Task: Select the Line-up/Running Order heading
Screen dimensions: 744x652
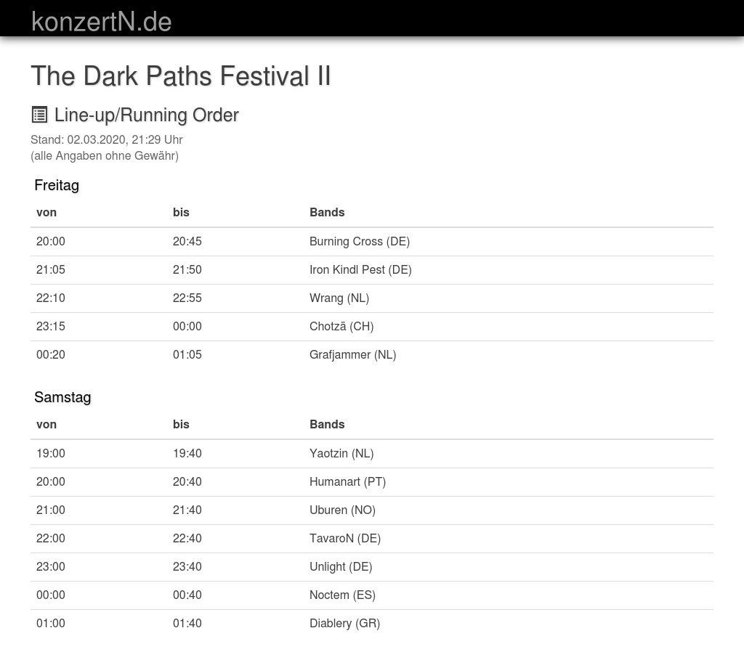Action: [146, 115]
